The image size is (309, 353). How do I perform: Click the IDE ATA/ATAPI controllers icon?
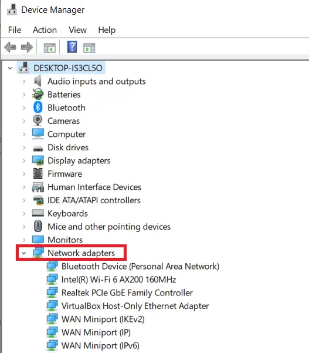38,200
